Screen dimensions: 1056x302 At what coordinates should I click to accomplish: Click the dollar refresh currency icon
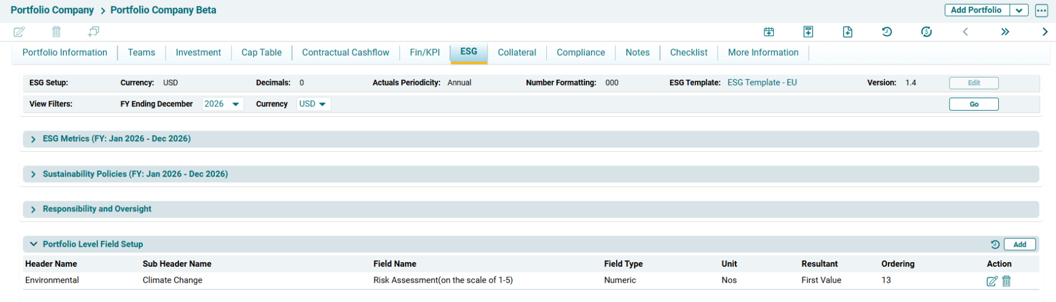pyautogui.click(x=926, y=32)
